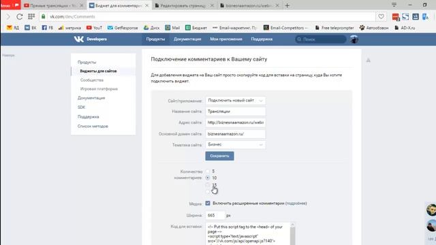Toggle the extended comments checkbox
Screen dimensions: 436x245
pos(208,203)
